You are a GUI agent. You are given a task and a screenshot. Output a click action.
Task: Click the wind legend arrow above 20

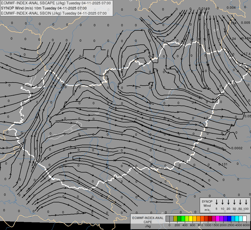(x=228, y=202)
